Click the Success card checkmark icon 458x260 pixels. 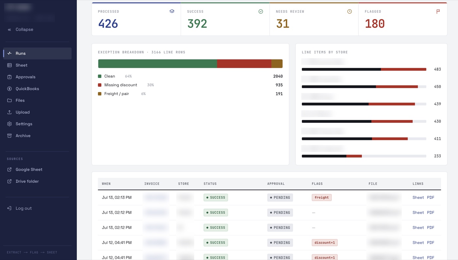click(x=261, y=11)
